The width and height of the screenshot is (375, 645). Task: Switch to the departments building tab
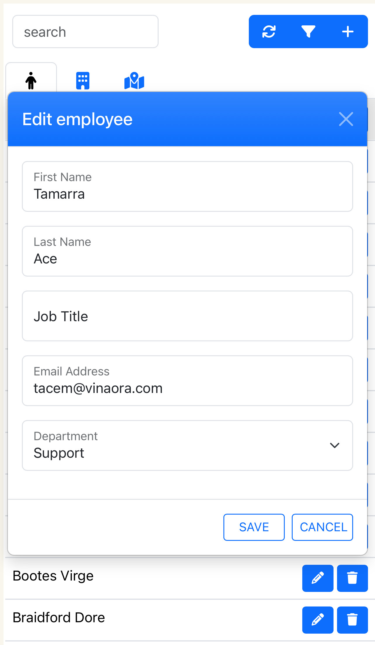pos(83,80)
